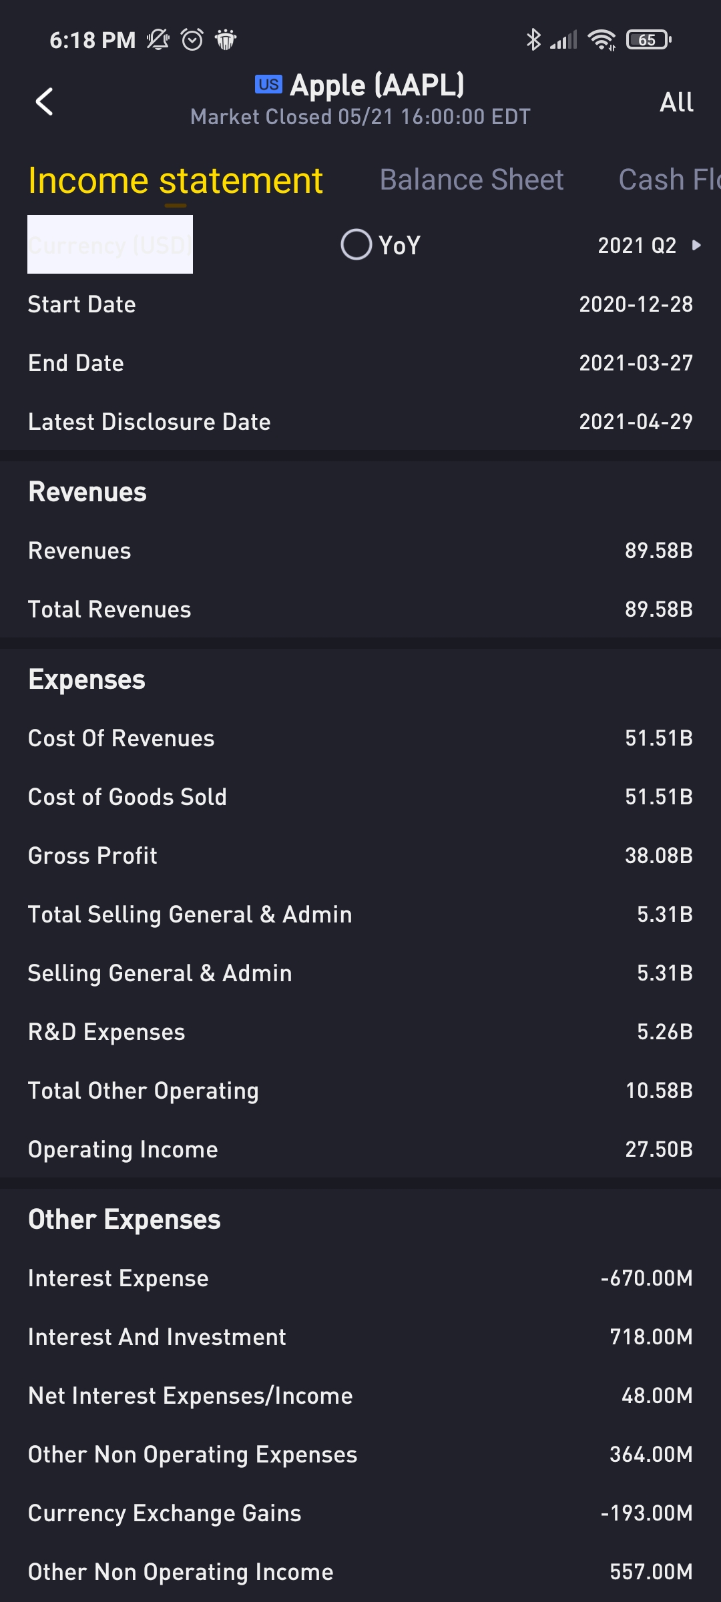This screenshot has width=721, height=1602.
Task: Tap the Latest Disclosure Date row label
Action: 150,422
